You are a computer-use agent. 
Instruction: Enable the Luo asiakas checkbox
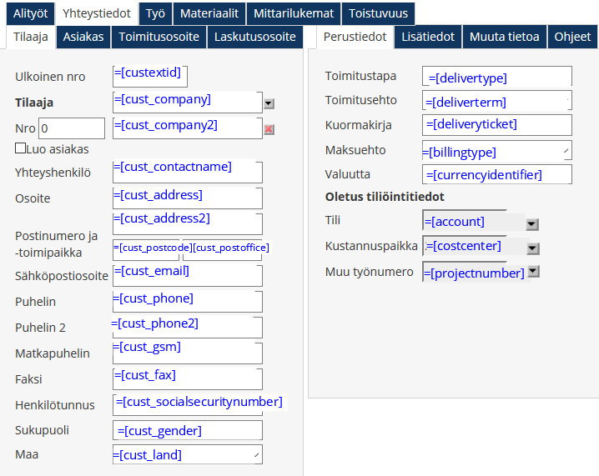point(21,148)
